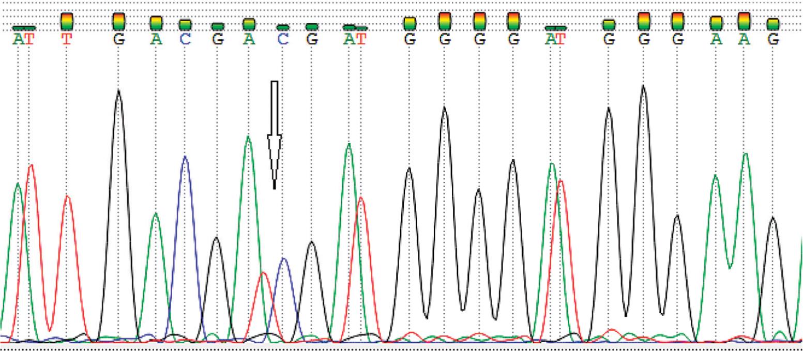Click the lone red T base letter
Viewport: 803px width, 351px height.
pyautogui.click(x=66, y=39)
